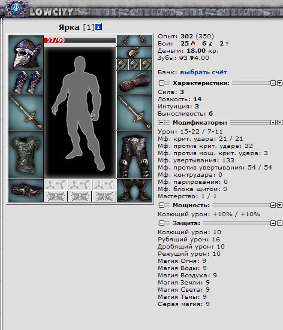Move Модификаторы section down with arrow
This screenshot has height=330, width=283.
click(279, 123)
